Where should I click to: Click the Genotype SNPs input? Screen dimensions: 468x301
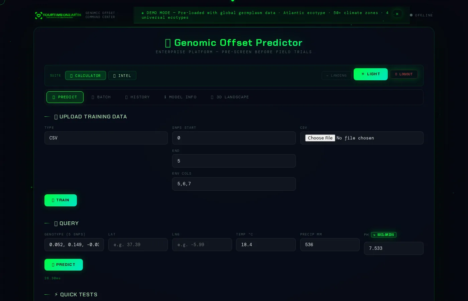pos(74,245)
